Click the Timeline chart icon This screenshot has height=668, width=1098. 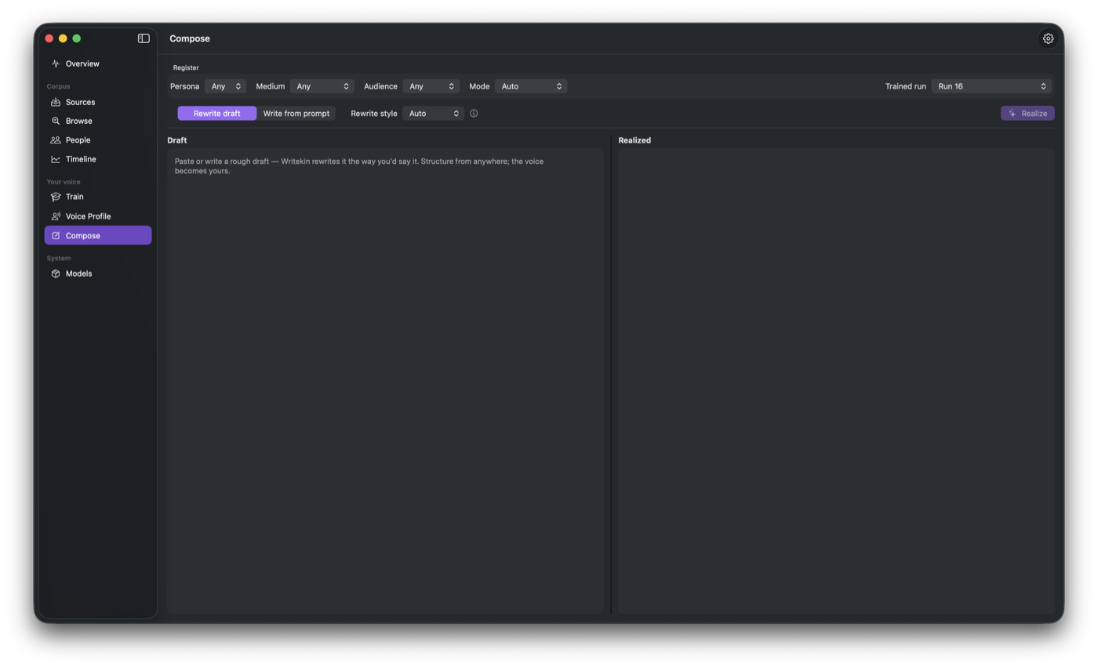(x=56, y=159)
